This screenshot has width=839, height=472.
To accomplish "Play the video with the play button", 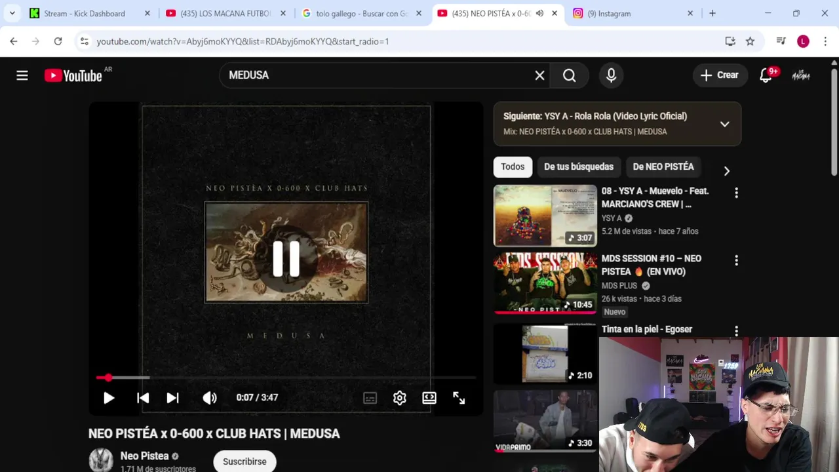I will pyautogui.click(x=109, y=398).
